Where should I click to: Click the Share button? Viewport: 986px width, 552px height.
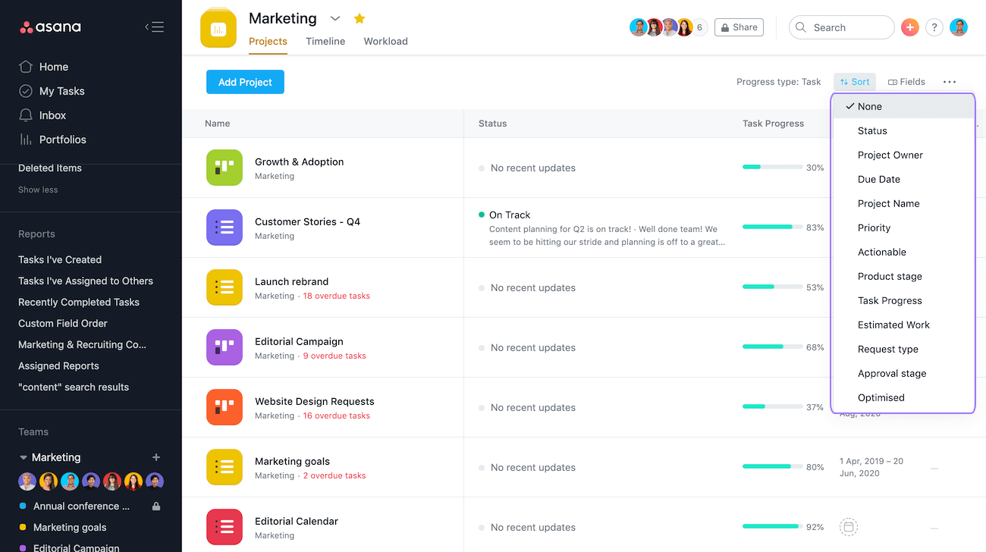(x=739, y=27)
